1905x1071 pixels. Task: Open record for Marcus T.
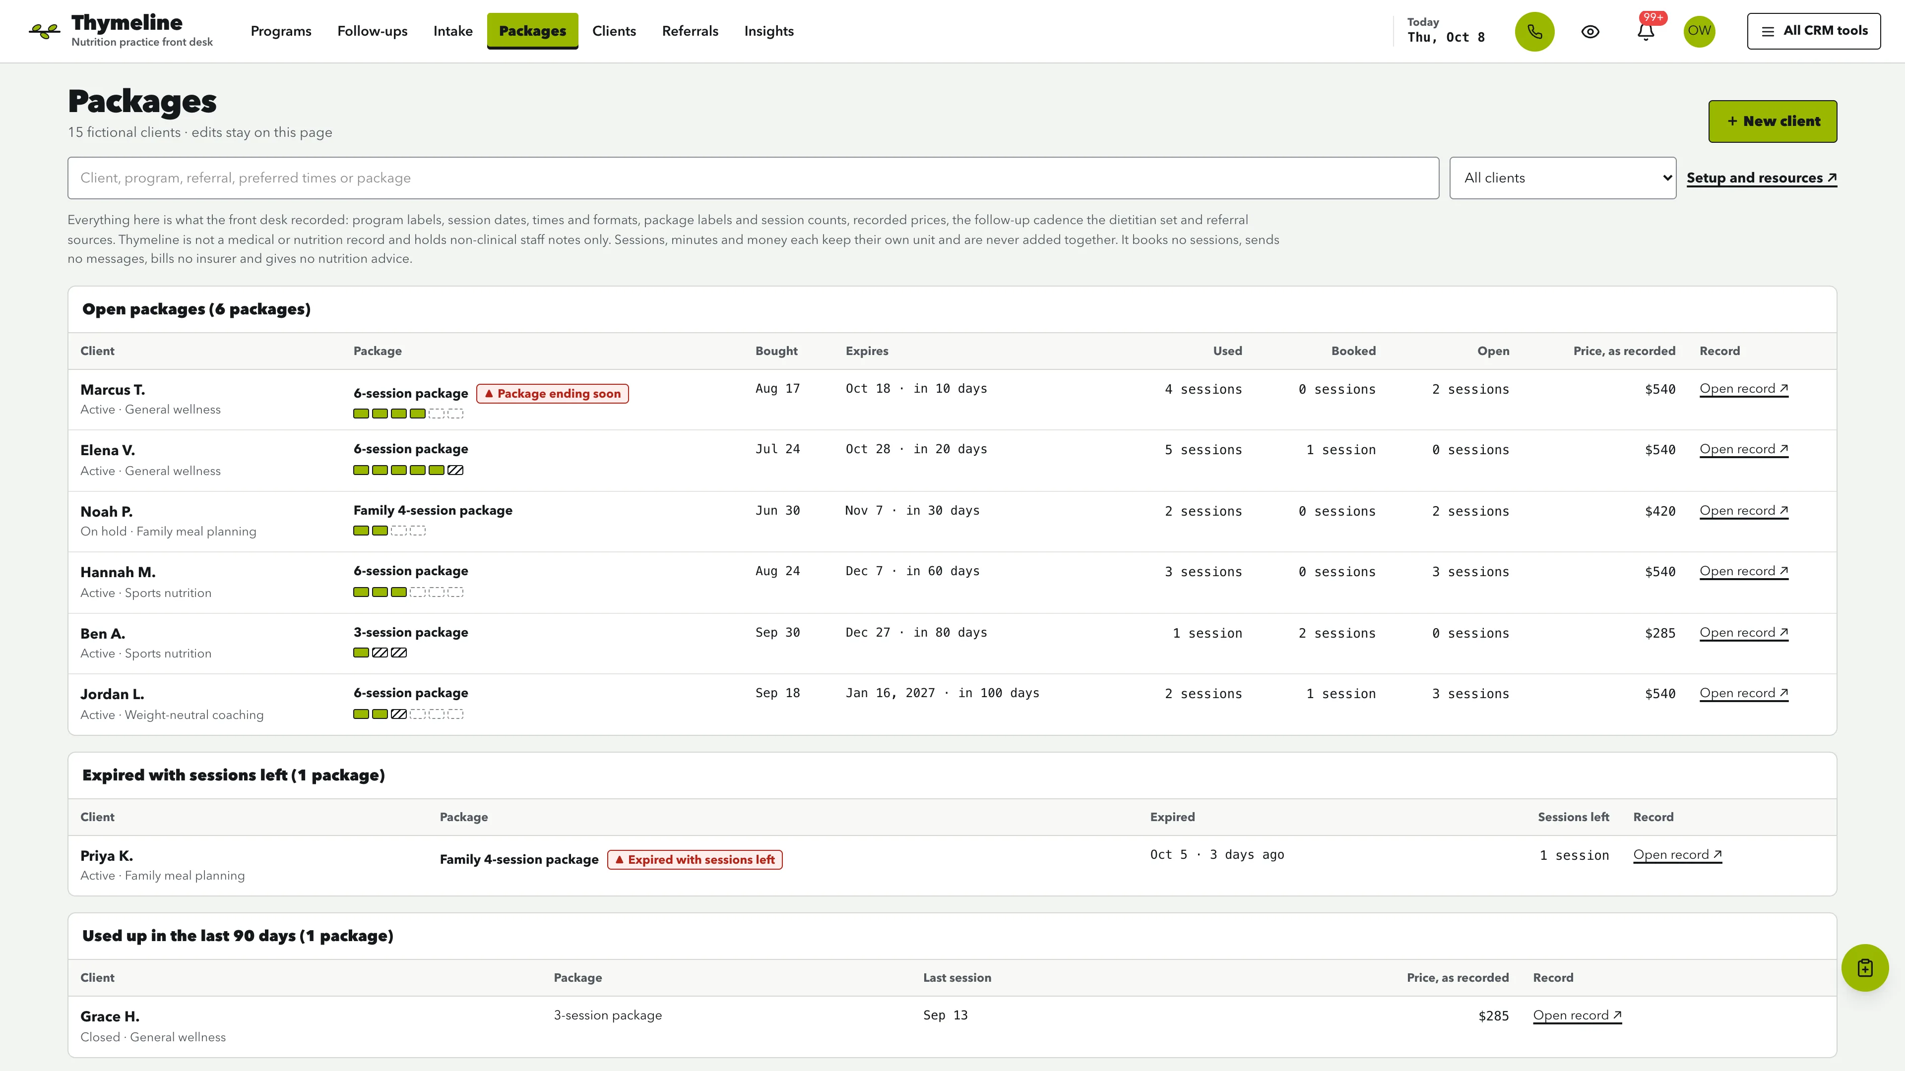[x=1744, y=389]
